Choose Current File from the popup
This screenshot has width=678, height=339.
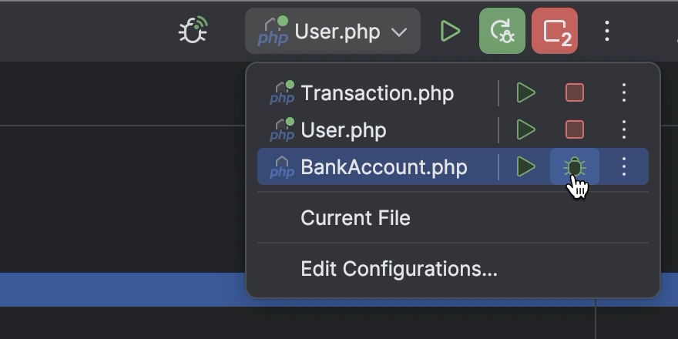[x=355, y=218]
